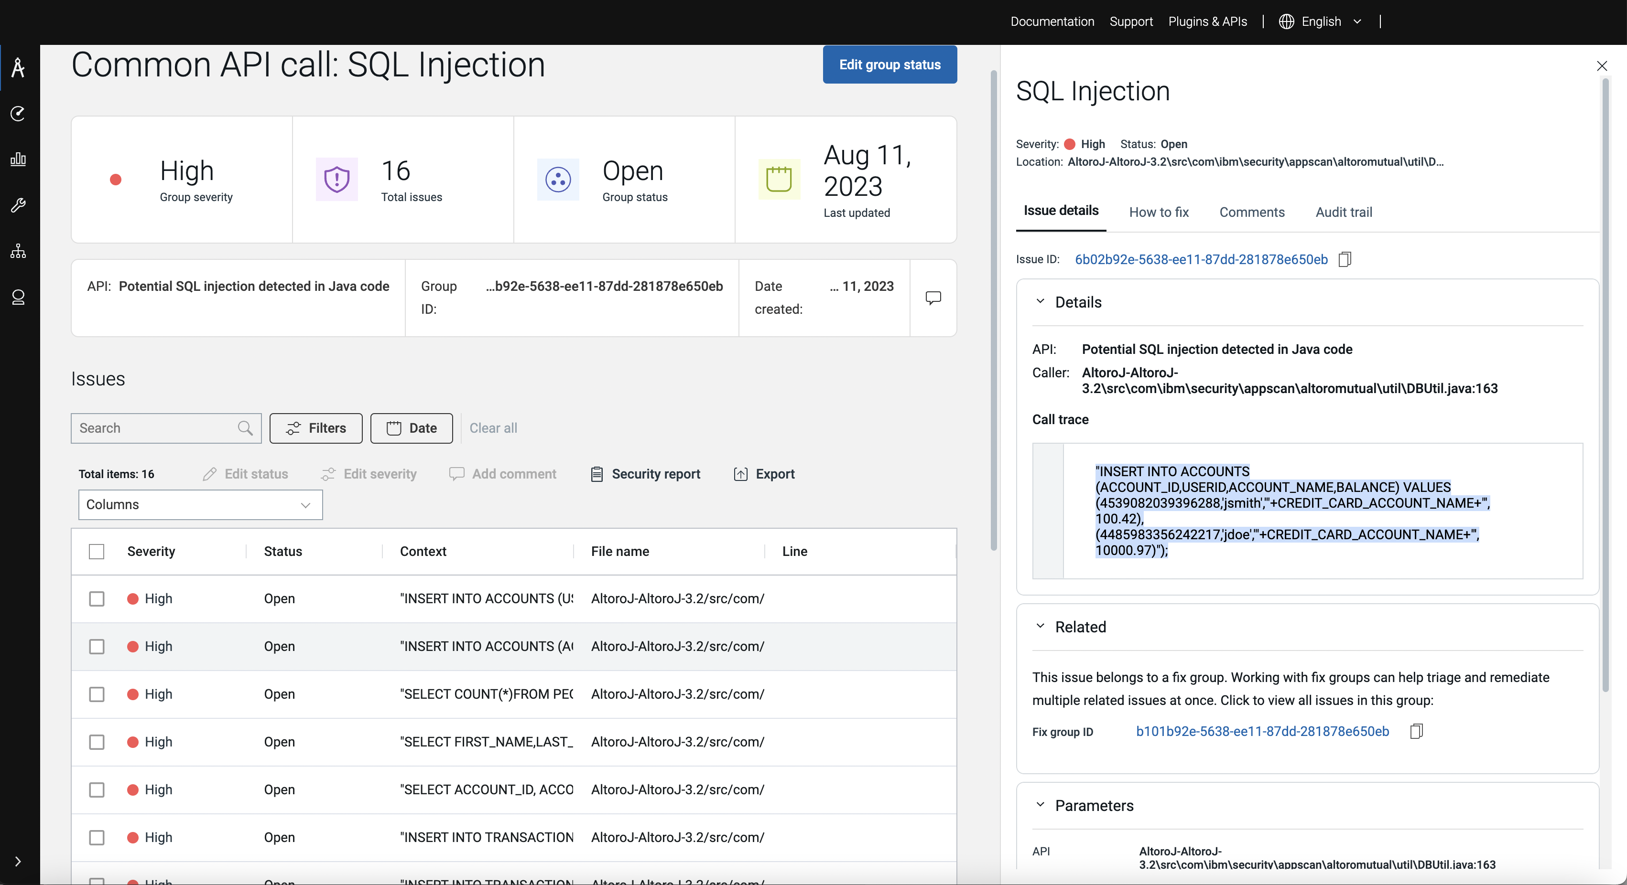
Task: Check the first INSERT INTO ACCOUNTS row
Action: coord(97,598)
